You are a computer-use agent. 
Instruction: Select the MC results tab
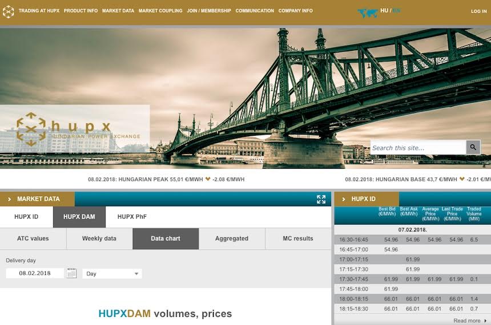tap(298, 238)
